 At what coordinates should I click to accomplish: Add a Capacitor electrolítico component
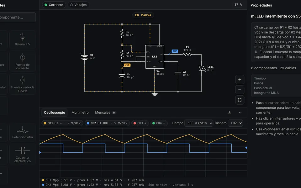pos(23,154)
